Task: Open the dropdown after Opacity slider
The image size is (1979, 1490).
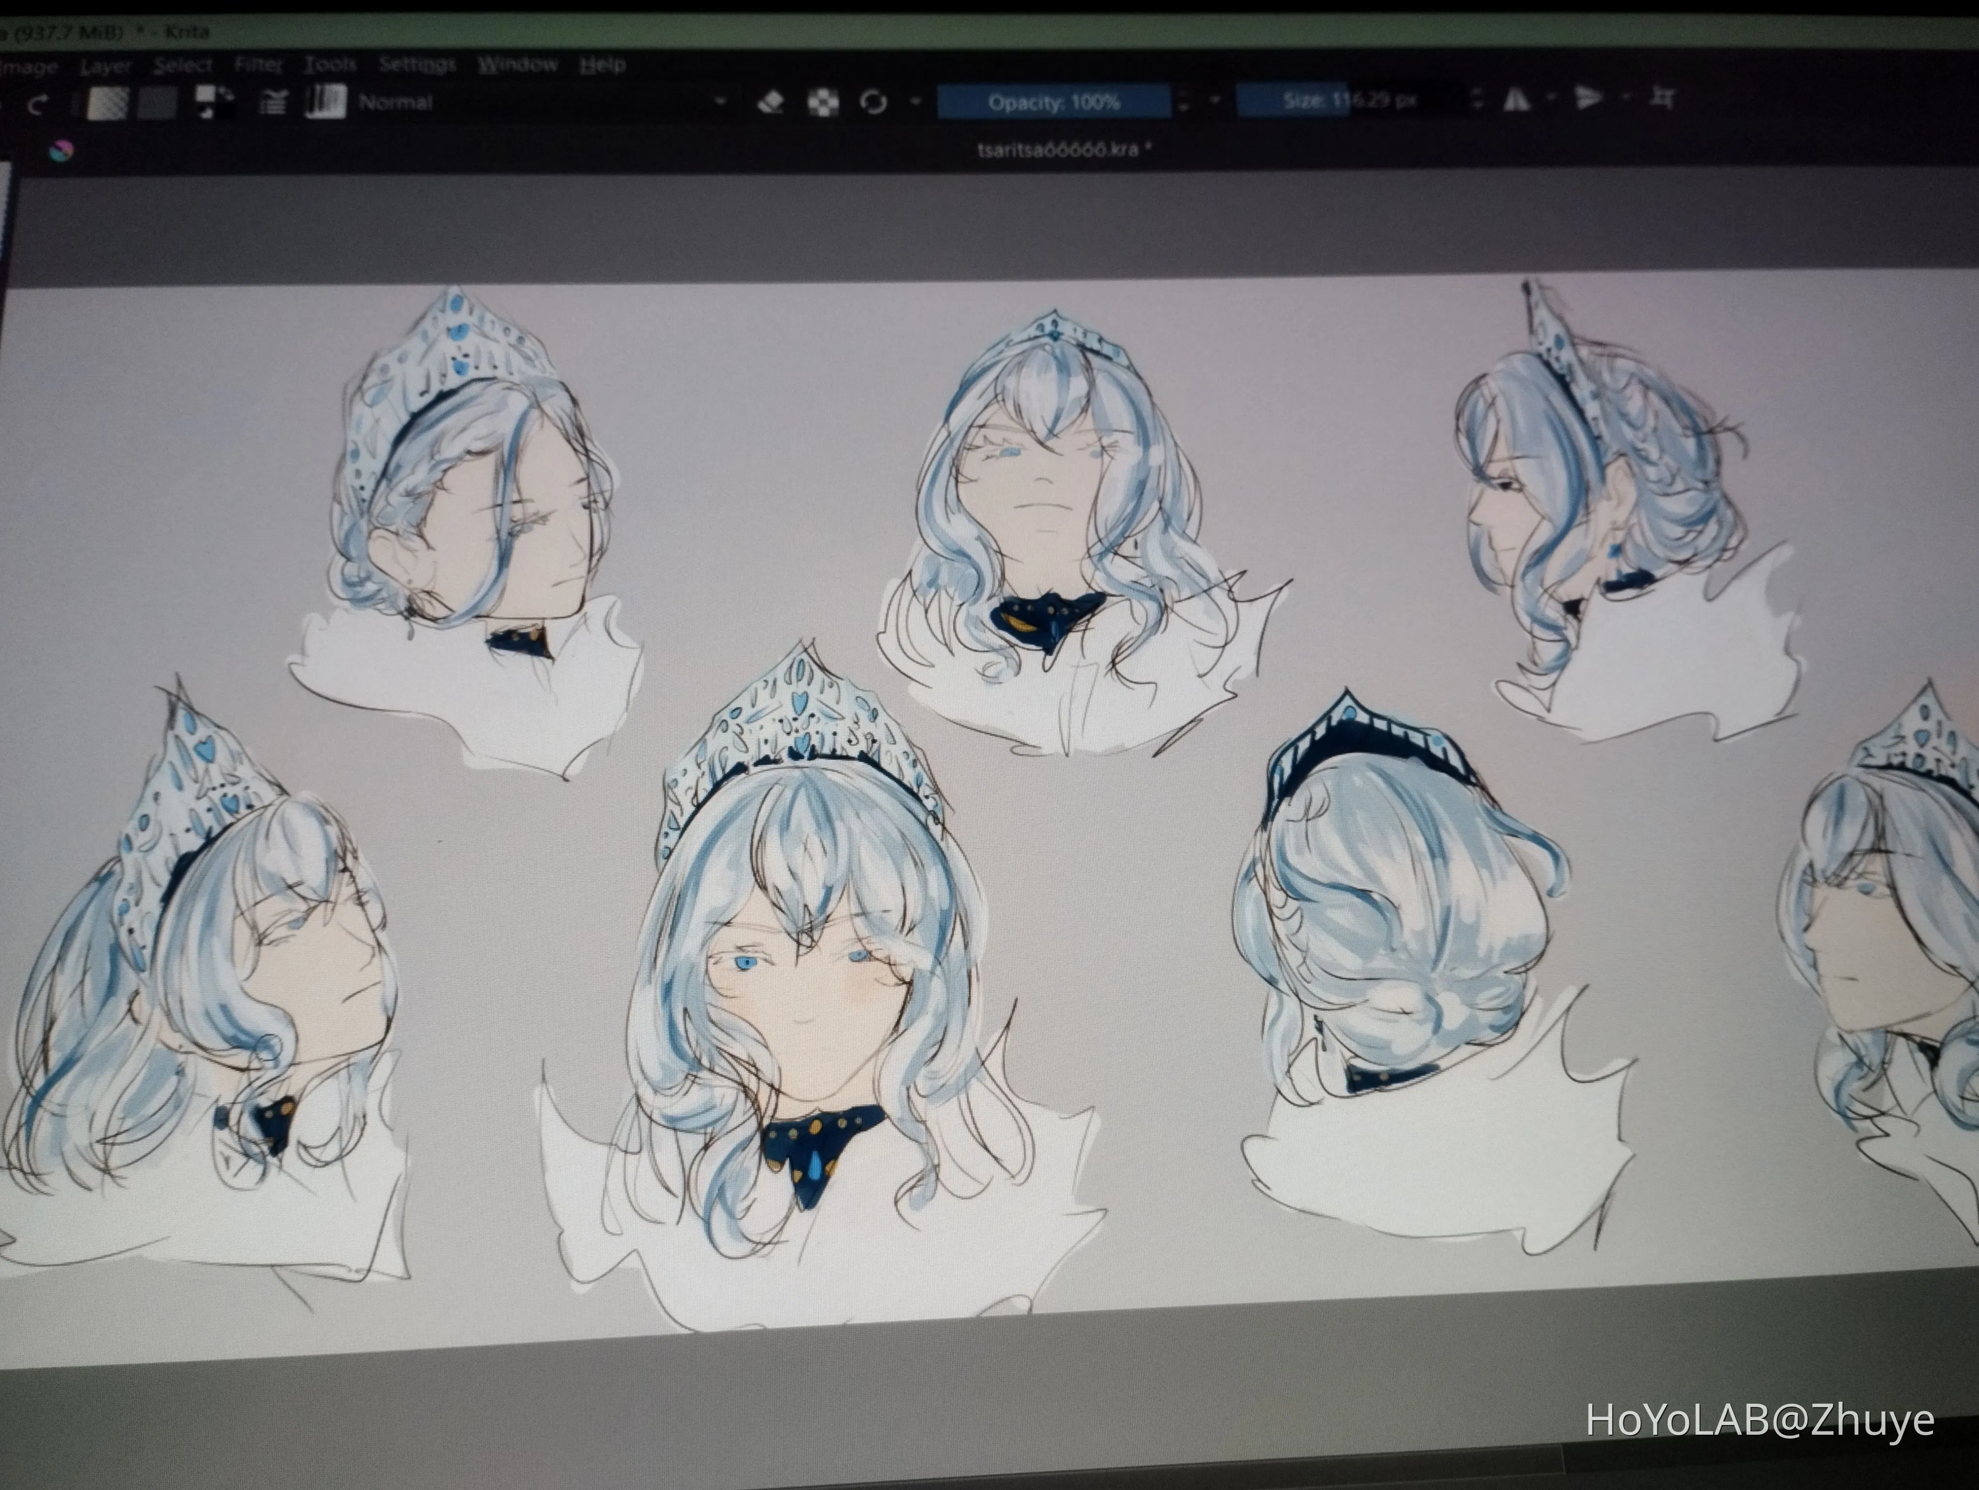Action: pos(1215,100)
